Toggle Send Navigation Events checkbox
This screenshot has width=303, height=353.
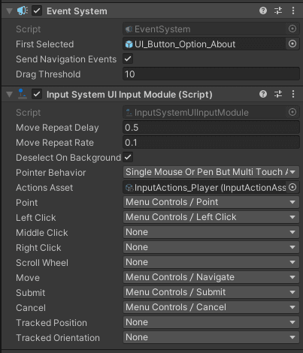coord(128,59)
